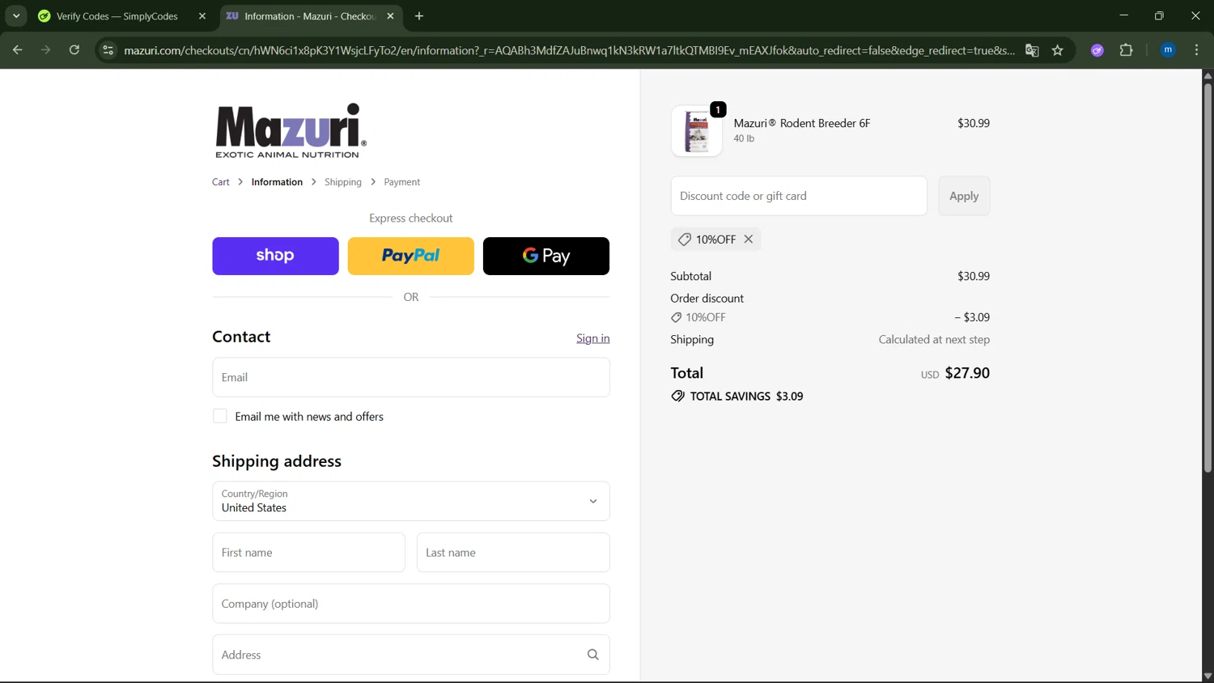Bookmark this page with star icon
Image resolution: width=1214 pixels, height=683 pixels.
(1058, 50)
